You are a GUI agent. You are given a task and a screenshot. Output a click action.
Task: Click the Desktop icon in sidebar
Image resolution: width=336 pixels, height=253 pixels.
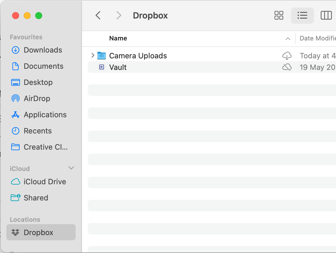15,82
